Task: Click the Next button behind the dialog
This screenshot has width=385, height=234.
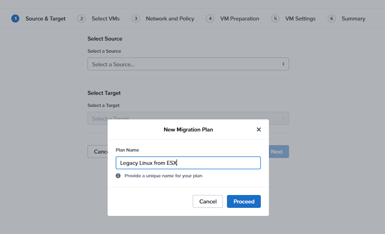Action: point(279,152)
